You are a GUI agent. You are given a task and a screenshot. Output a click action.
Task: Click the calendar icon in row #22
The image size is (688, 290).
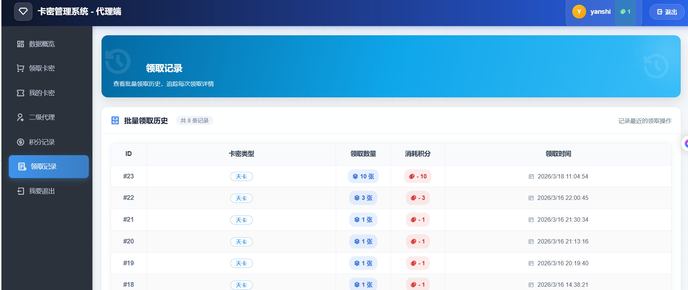point(531,198)
